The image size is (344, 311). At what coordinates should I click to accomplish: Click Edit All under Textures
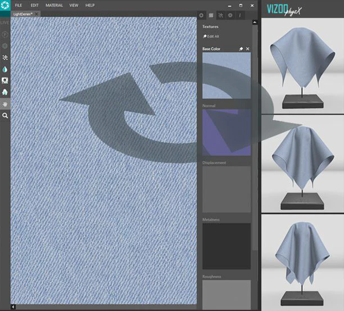211,37
